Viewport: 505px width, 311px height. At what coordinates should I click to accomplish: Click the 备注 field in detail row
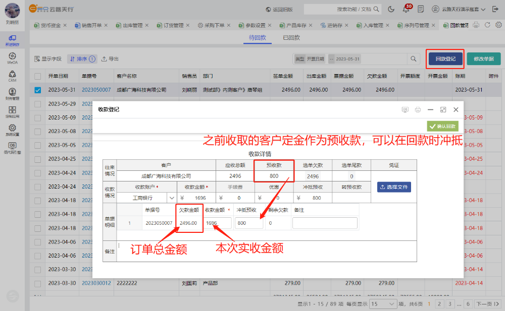tap(325, 223)
